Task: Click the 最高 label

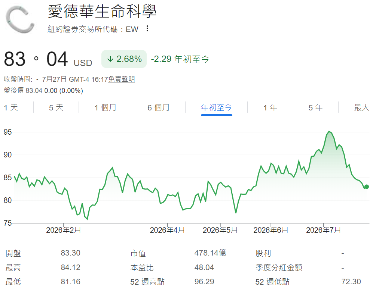Action: coord(13,267)
